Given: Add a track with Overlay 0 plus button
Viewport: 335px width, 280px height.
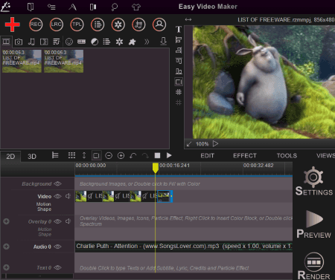Looking at the screenshot, I should coord(7,221).
